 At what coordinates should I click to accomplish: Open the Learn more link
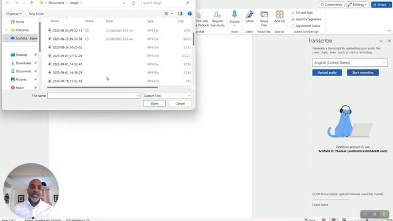(x=320, y=204)
